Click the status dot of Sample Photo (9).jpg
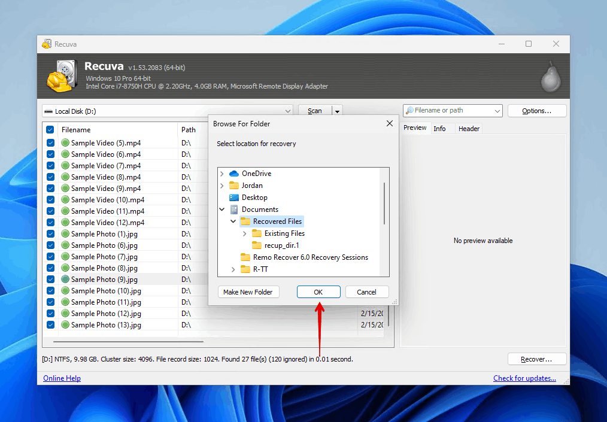Screen dimensions: 607x422 [x=65, y=279]
